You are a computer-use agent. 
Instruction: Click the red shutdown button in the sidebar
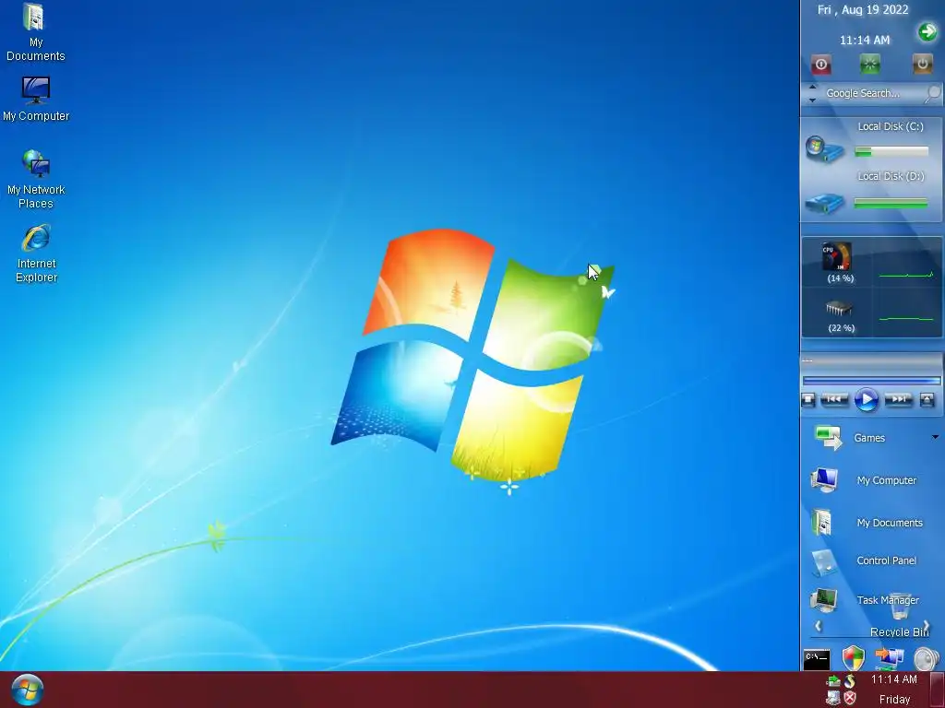click(820, 65)
